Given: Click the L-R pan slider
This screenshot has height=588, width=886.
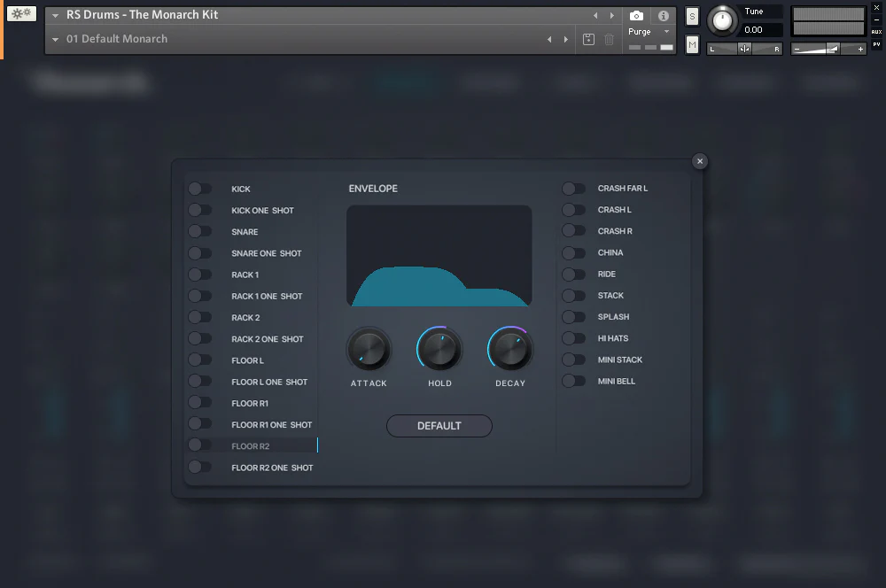Looking at the screenshot, I should point(745,49).
